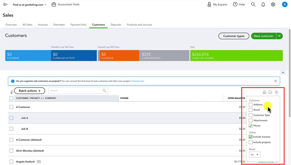Disable the Phone column checkbox
This screenshot has height=165, width=291.
251,126
